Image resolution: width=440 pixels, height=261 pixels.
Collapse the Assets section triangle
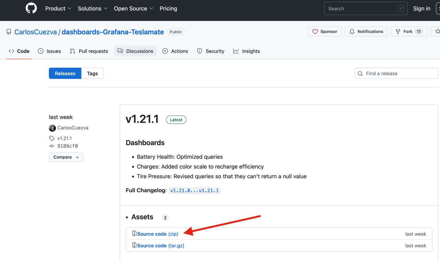click(x=127, y=217)
